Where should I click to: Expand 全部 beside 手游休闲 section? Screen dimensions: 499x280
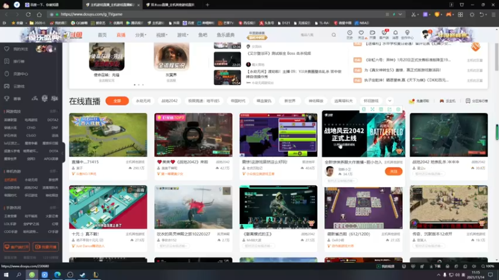54,208
